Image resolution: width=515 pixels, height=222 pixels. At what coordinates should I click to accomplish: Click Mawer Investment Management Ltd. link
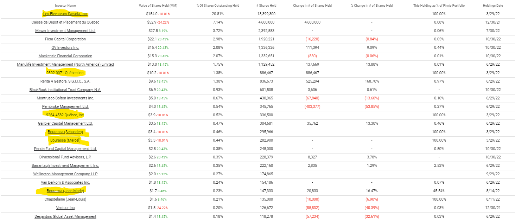coord(65,31)
